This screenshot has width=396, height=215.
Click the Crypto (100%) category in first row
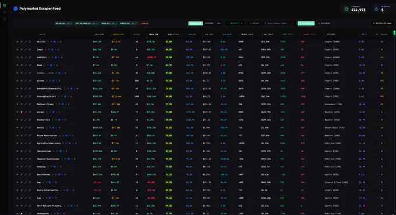coord(333,42)
